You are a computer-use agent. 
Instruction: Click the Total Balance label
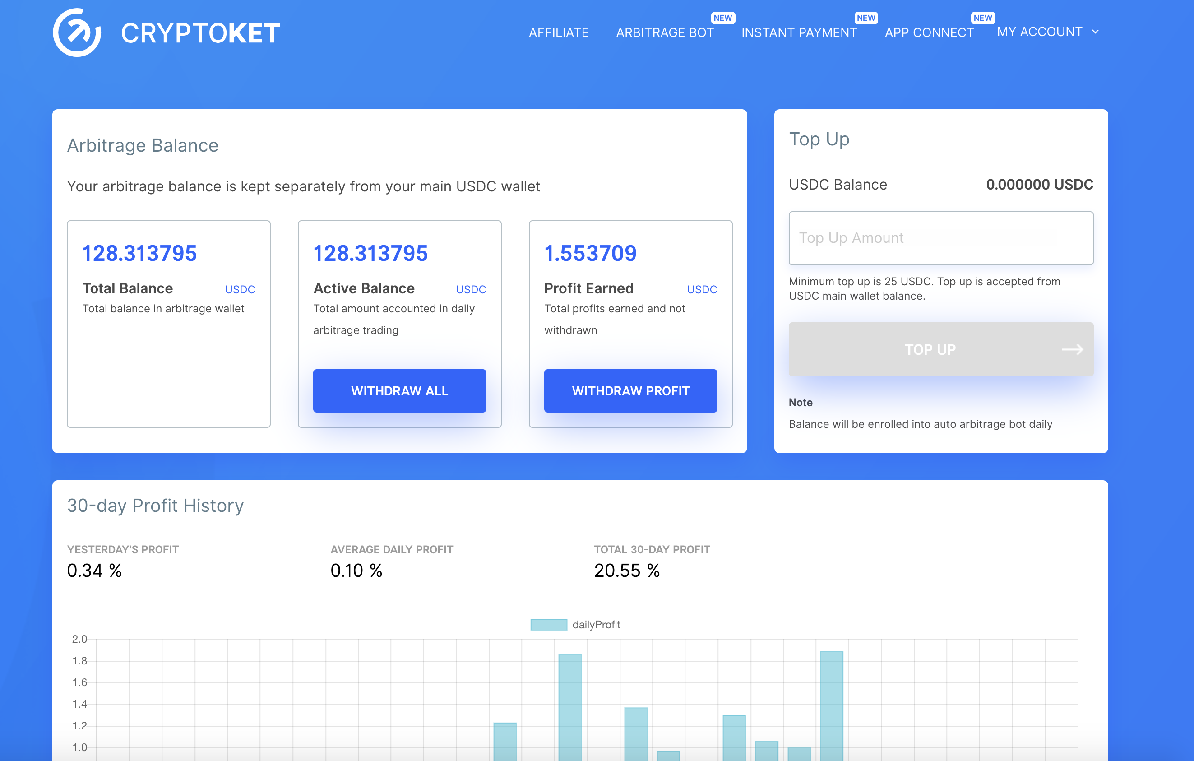click(127, 288)
